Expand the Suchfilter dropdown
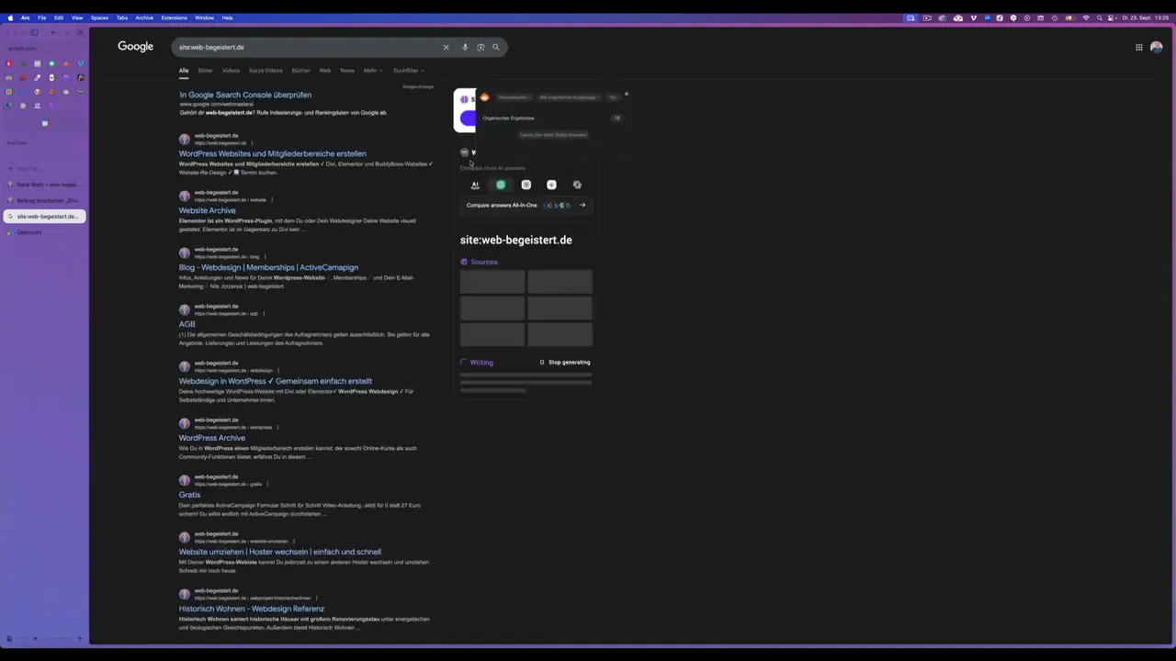The height and width of the screenshot is (661, 1176). (408, 71)
